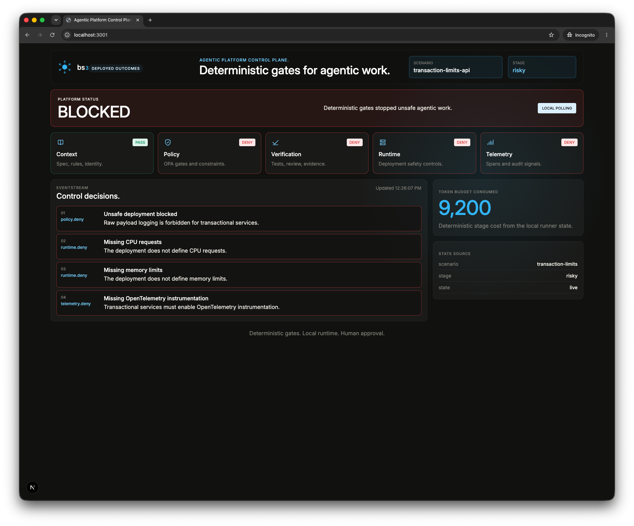Image resolution: width=634 pixels, height=526 pixels.
Task: Toggle the LOCAL POLLING button
Action: 557,108
